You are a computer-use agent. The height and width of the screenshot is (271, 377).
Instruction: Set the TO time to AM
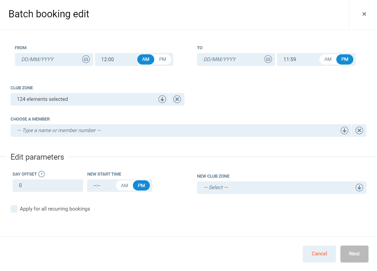click(328, 59)
